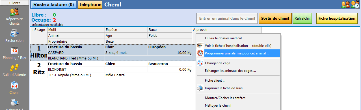Click the Reste à facturer (0) button
The image size is (361, 110).
point(54,4)
